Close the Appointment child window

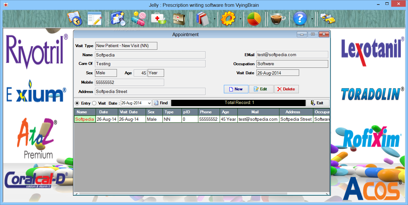point(324,34)
